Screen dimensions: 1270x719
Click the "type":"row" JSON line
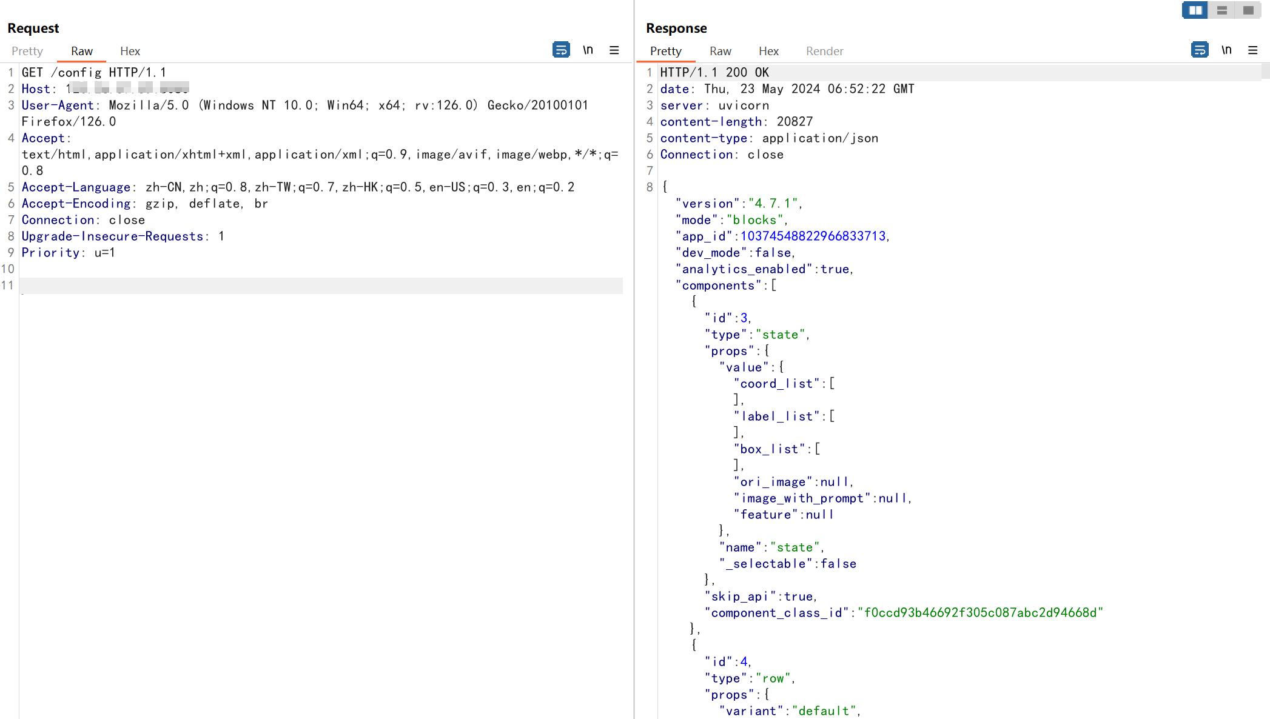point(750,678)
